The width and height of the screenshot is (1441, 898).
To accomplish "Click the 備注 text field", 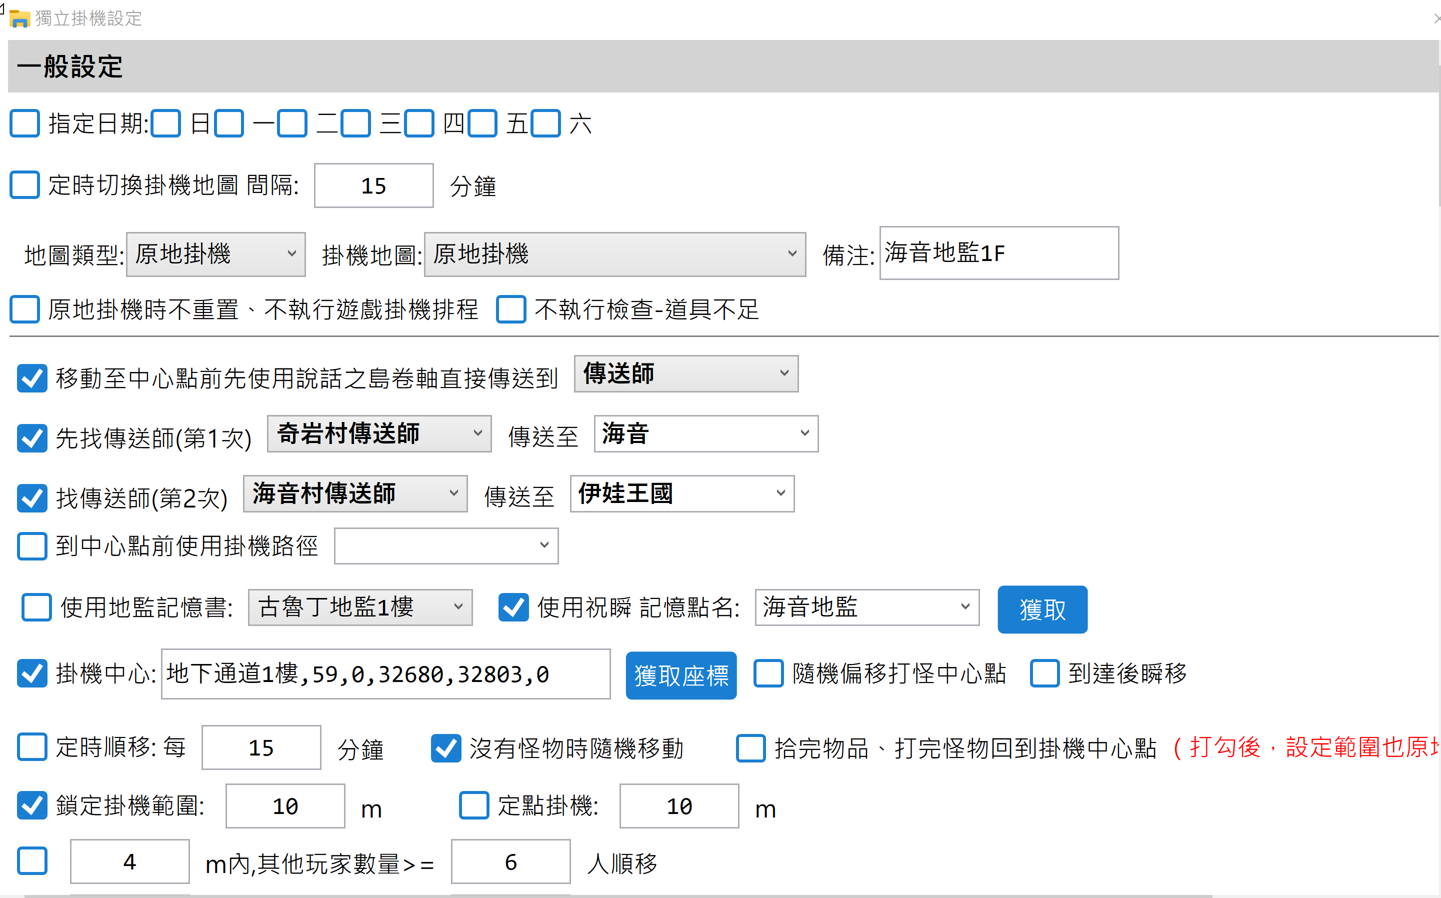I will (x=999, y=253).
